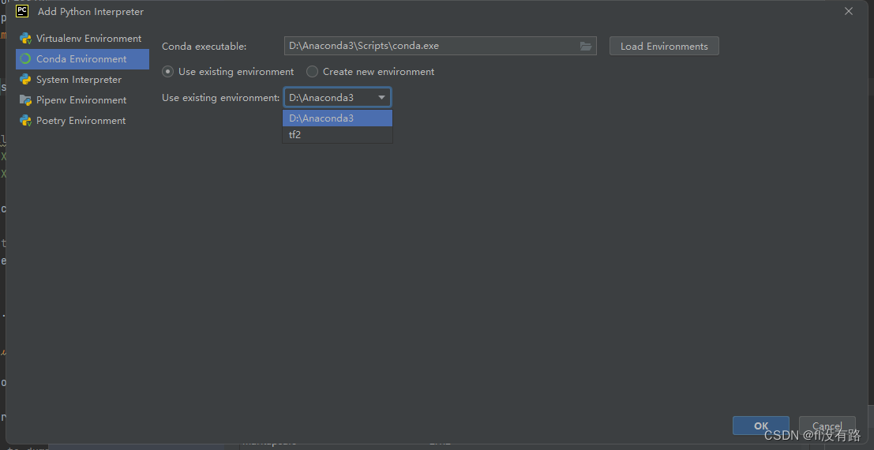Close the Add Python Interpreter dialog

(849, 11)
